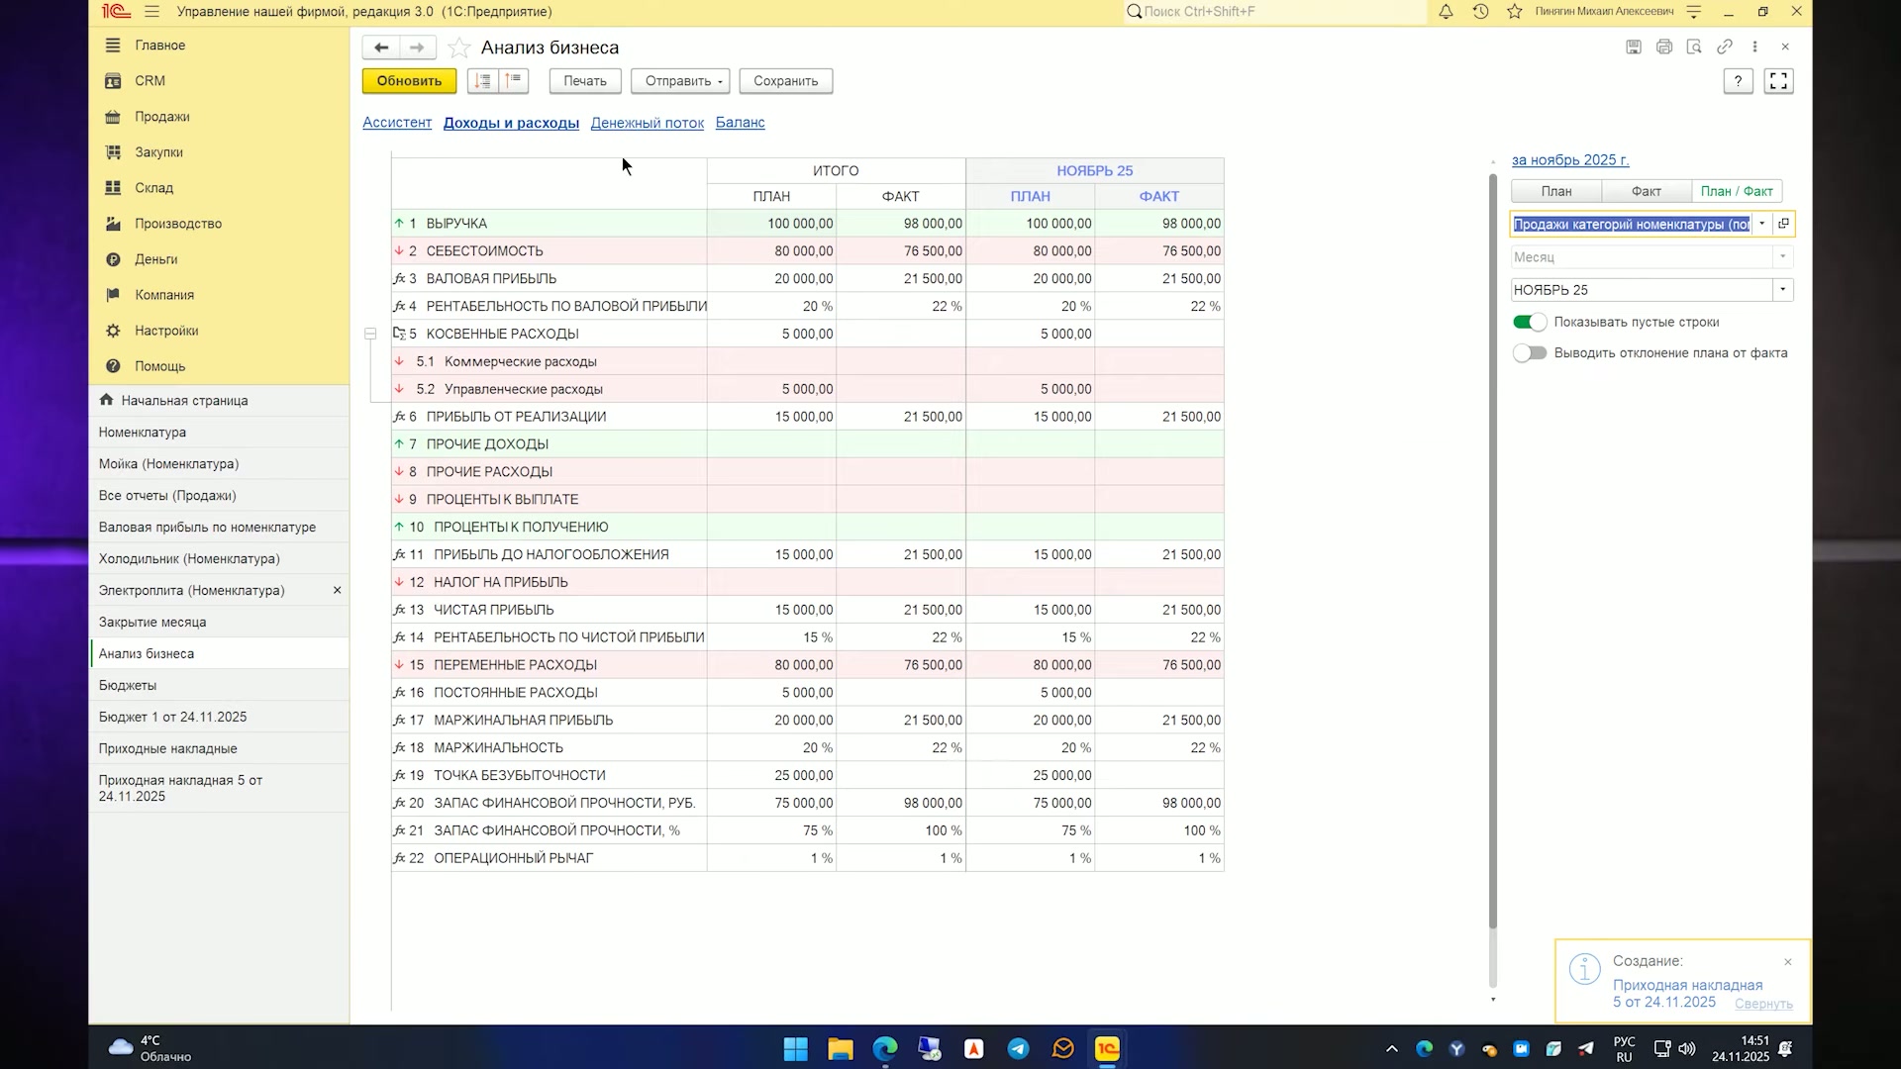Open the Отправить dropdown button
Image resolution: width=1901 pixels, height=1069 pixels.
click(680, 81)
